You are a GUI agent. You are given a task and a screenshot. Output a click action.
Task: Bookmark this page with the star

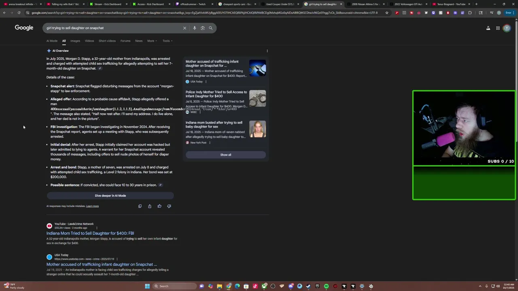tap(387, 13)
